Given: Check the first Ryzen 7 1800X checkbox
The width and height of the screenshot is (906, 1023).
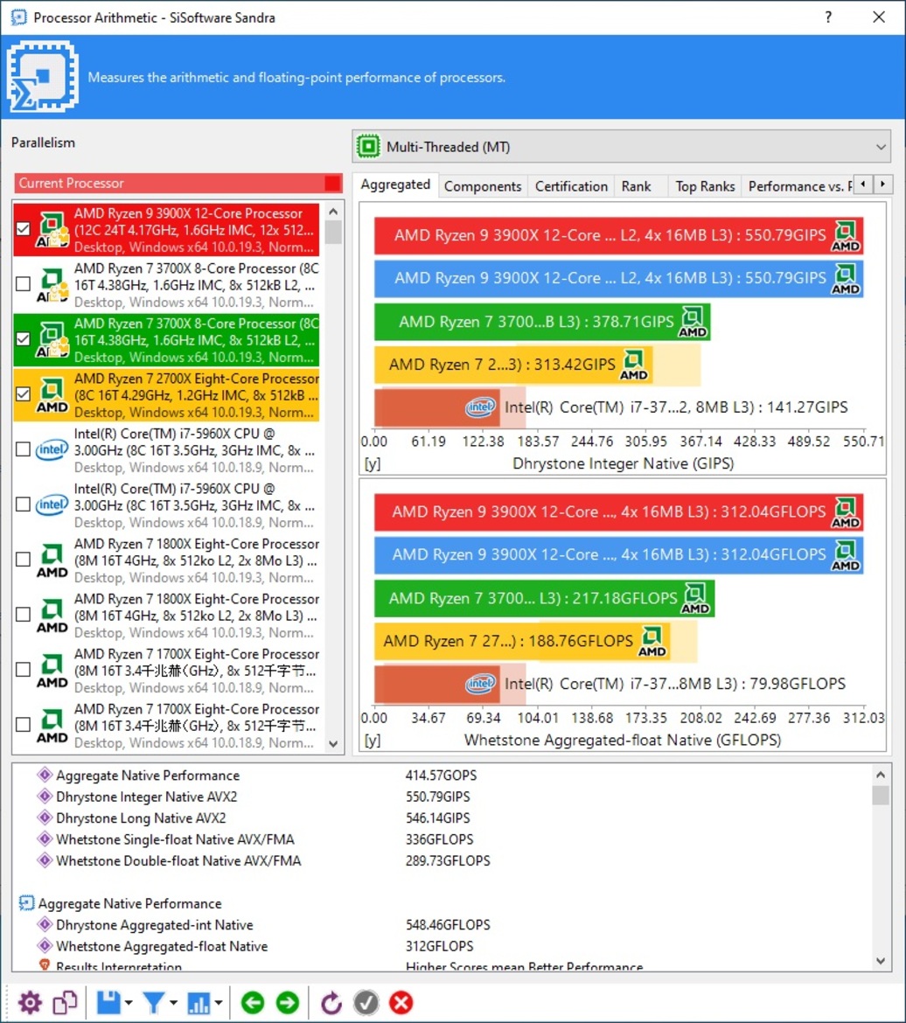Looking at the screenshot, I should click(x=23, y=559).
